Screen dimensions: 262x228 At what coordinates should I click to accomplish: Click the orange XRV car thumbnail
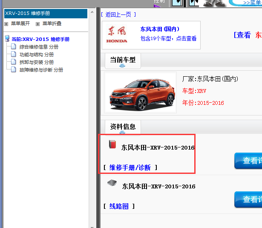140,92
